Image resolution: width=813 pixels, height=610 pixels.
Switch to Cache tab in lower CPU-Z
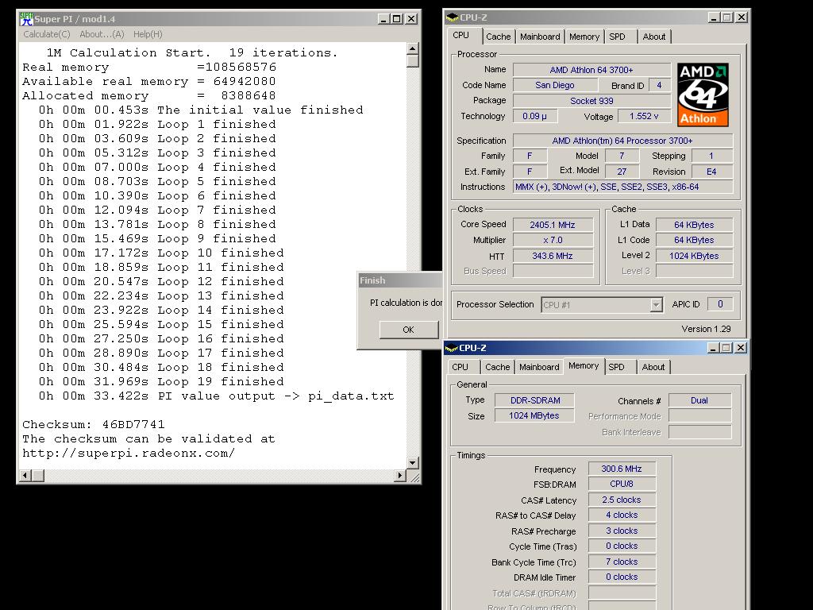pos(497,367)
